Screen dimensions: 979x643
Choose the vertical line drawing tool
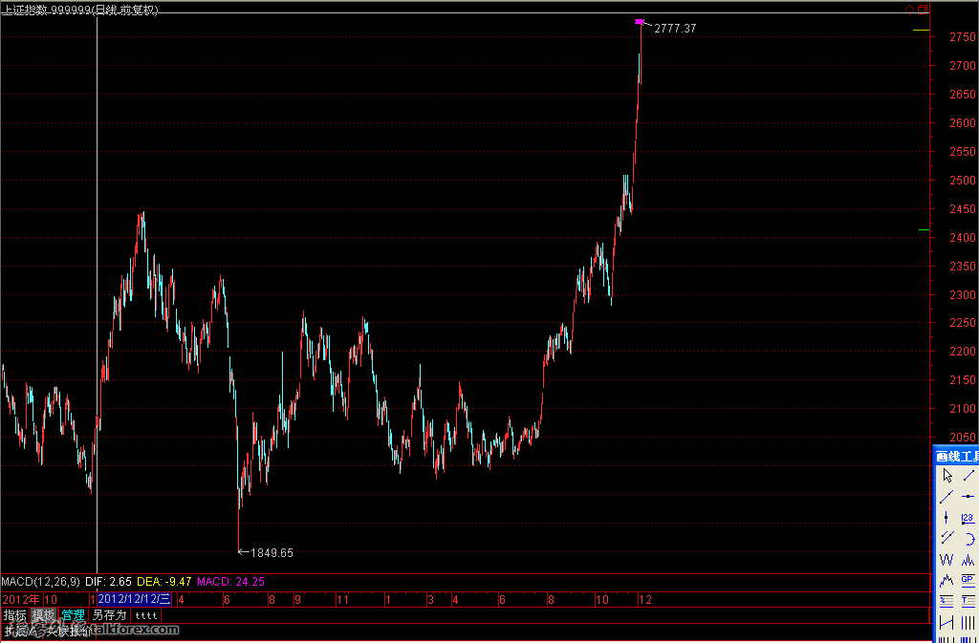point(947,518)
